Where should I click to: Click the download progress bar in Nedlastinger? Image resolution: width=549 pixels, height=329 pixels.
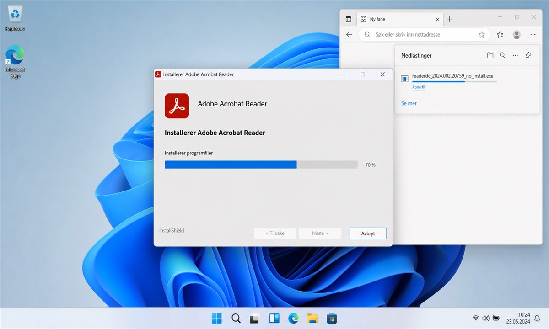pos(454,81)
